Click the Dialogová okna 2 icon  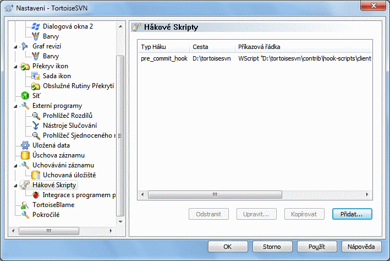click(36, 26)
